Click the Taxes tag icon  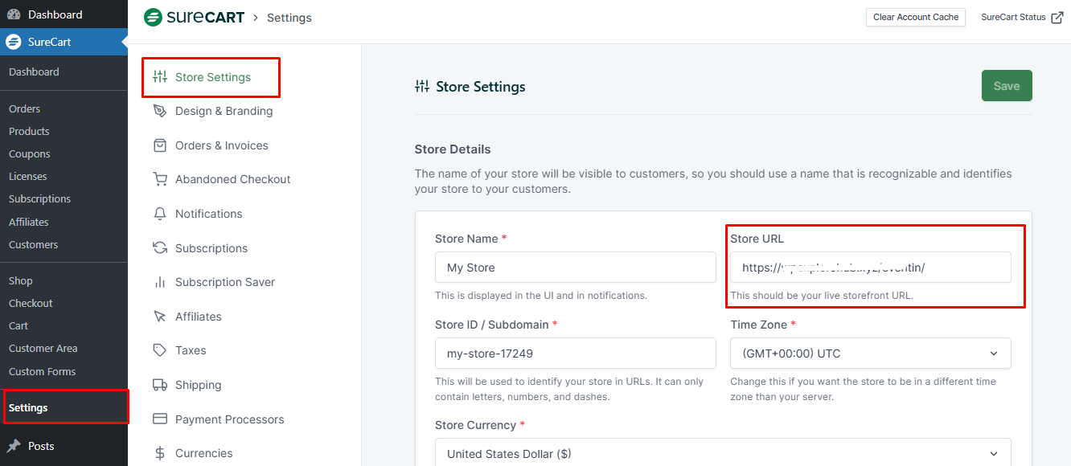coord(160,350)
